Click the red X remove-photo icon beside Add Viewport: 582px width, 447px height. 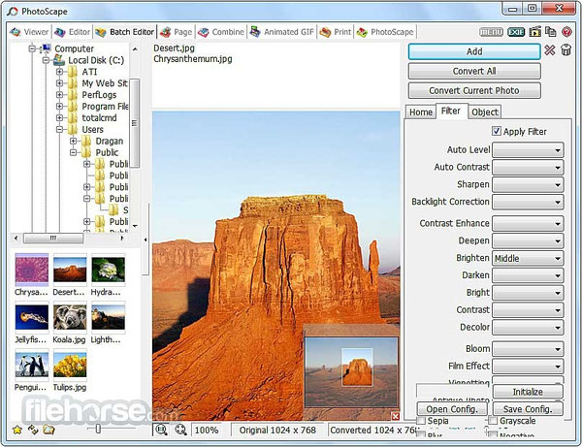click(550, 50)
